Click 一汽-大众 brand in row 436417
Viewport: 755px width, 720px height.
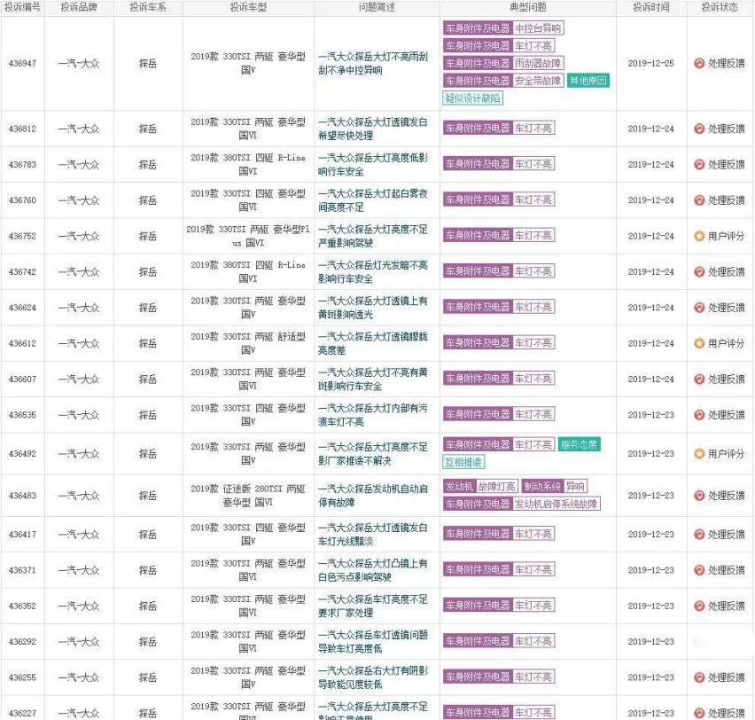click(79, 535)
